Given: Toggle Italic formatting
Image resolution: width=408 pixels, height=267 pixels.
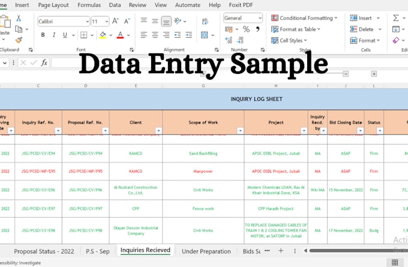Looking at the screenshot, I should [54, 35].
